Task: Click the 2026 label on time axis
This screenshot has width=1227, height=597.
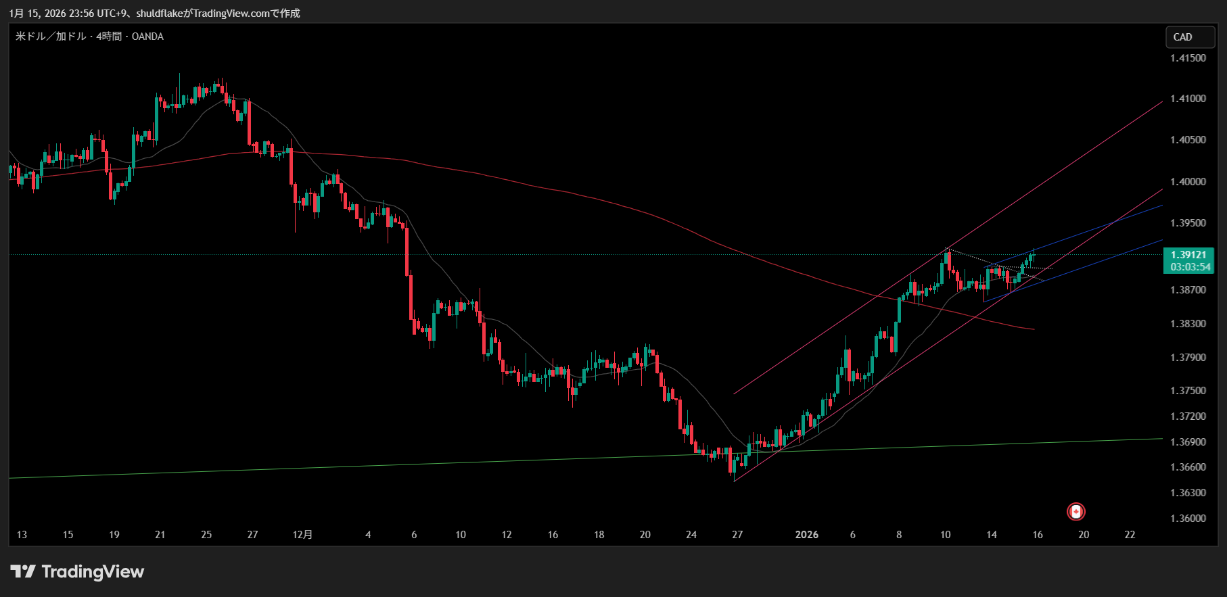Action: 806,535
